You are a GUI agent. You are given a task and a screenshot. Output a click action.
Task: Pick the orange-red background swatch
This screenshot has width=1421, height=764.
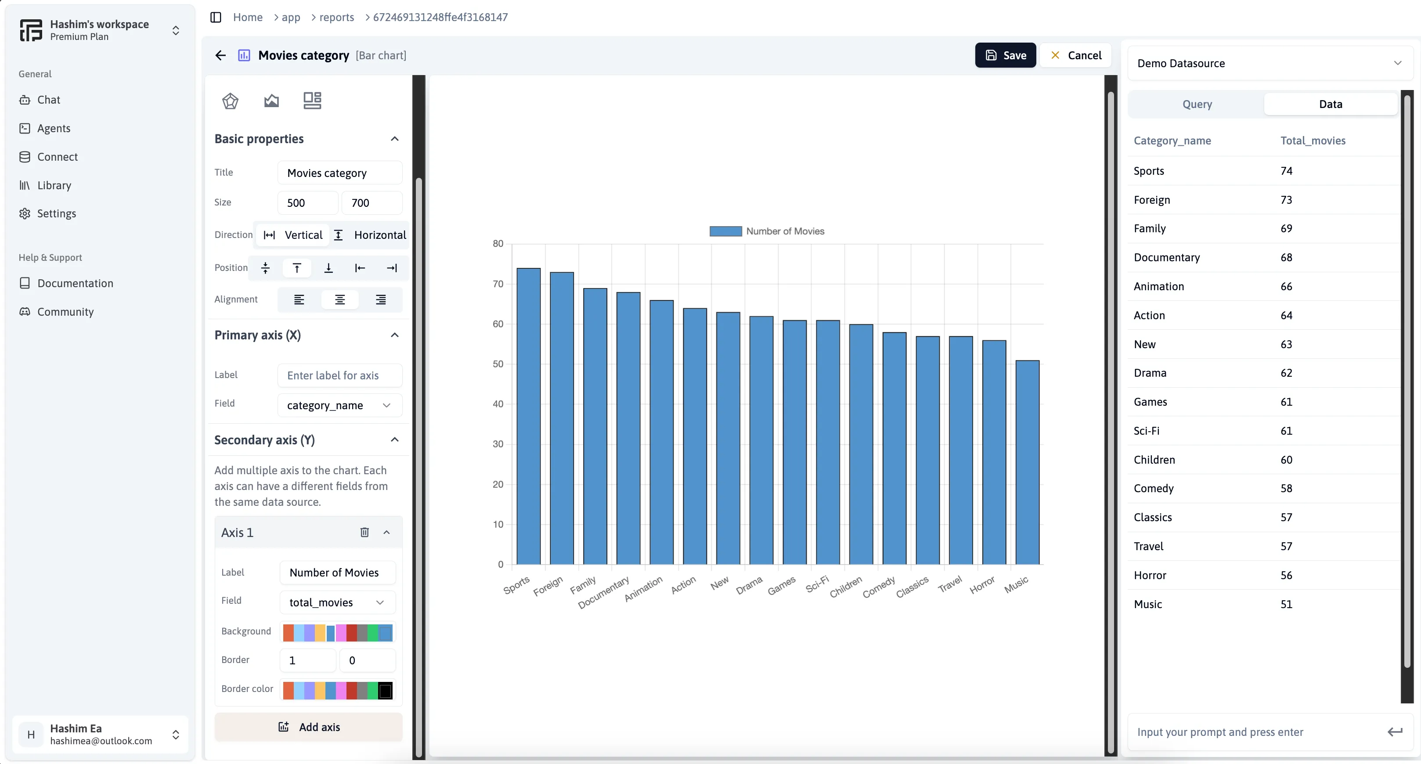(x=288, y=633)
